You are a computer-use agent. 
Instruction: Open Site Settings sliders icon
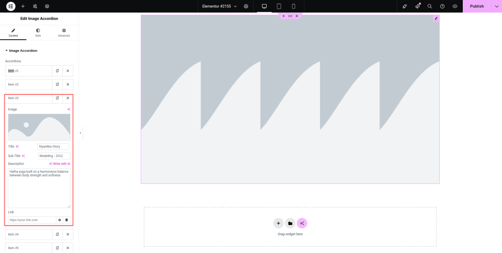(x=35, y=6)
